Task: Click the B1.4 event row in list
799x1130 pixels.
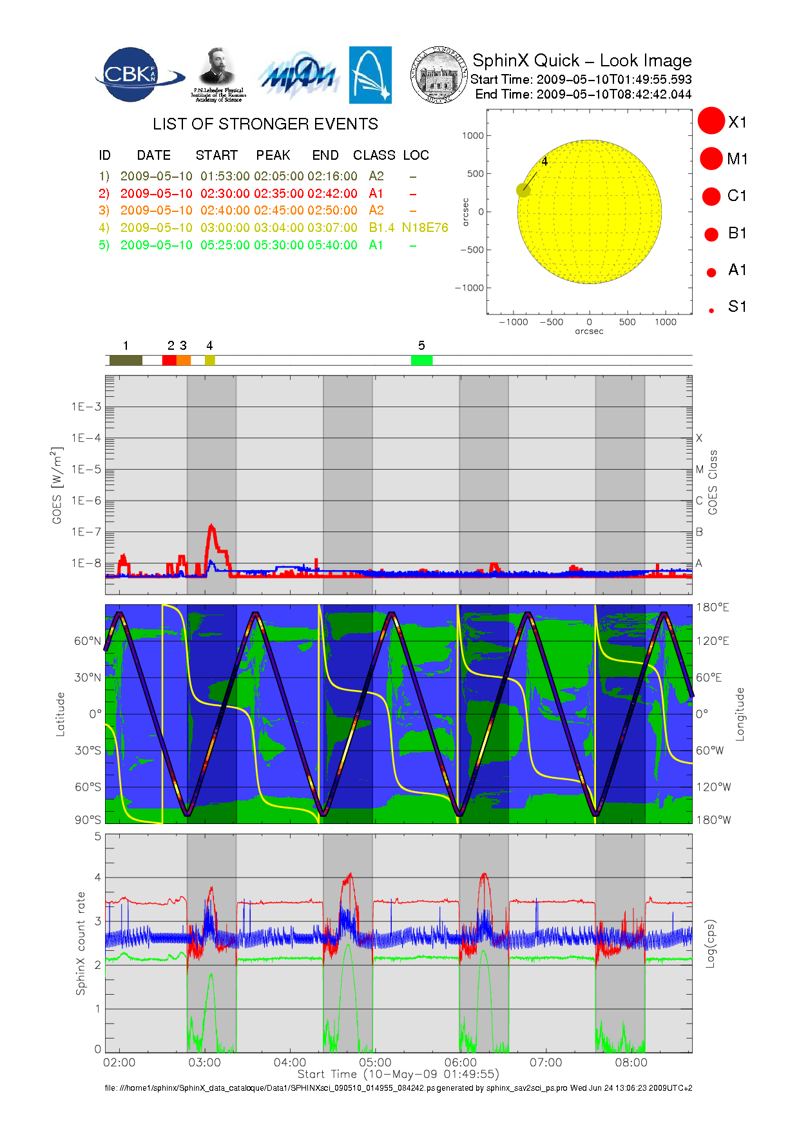Action: point(273,227)
